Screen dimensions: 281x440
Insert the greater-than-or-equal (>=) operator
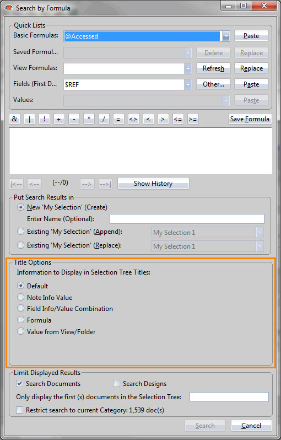click(193, 119)
